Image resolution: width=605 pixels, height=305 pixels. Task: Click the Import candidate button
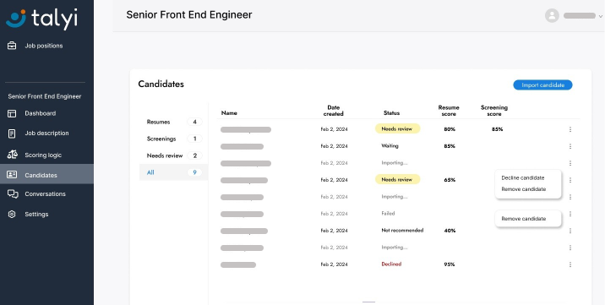click(542, 85)
